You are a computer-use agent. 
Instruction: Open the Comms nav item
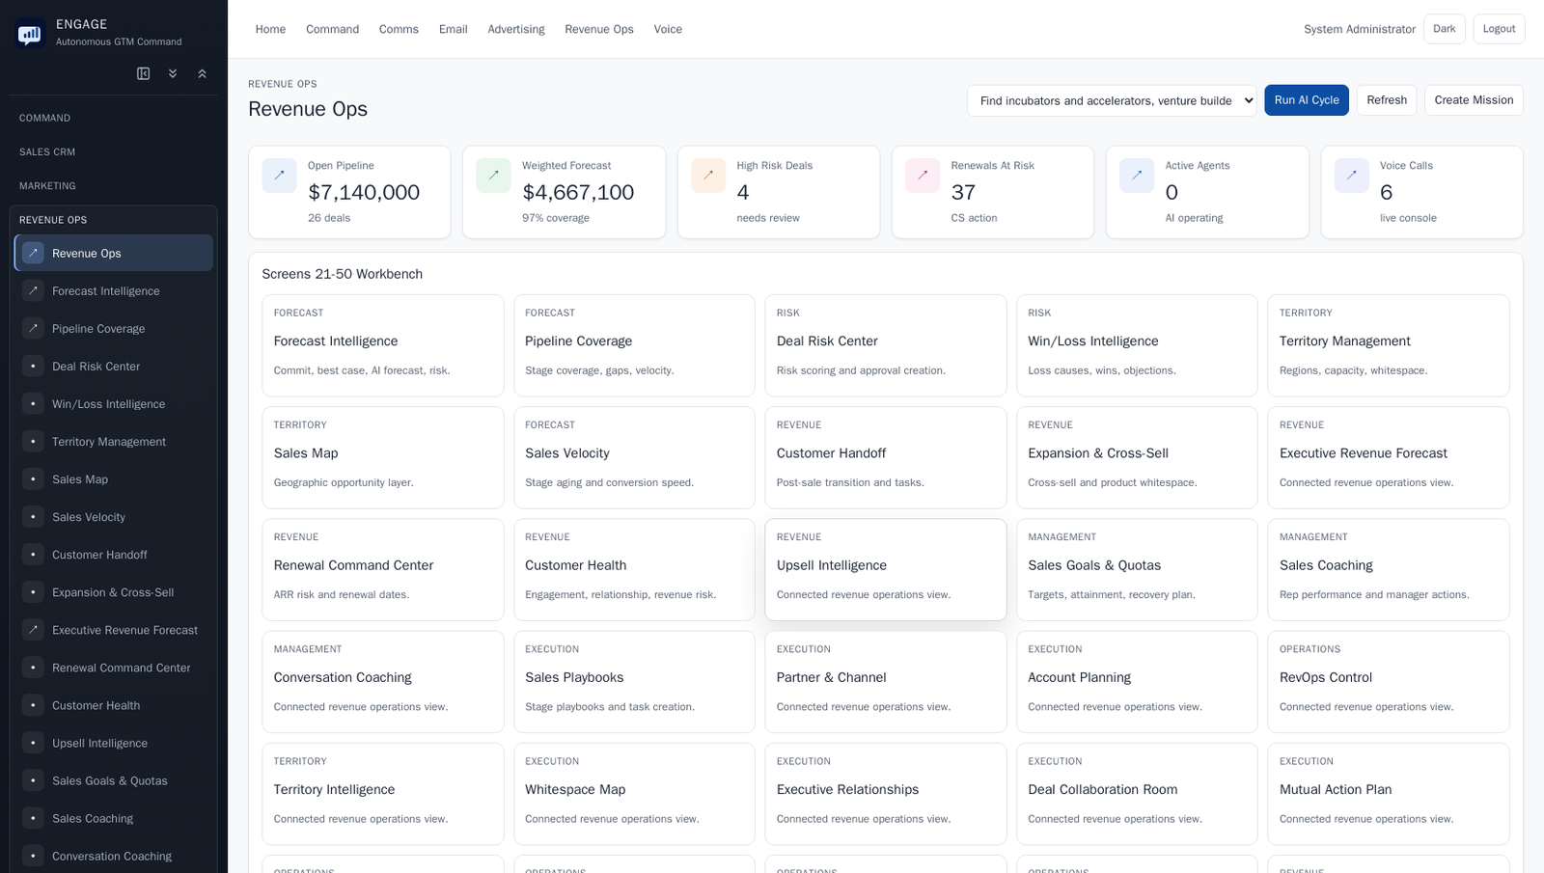pyautogui.click(x=399, y=29)
